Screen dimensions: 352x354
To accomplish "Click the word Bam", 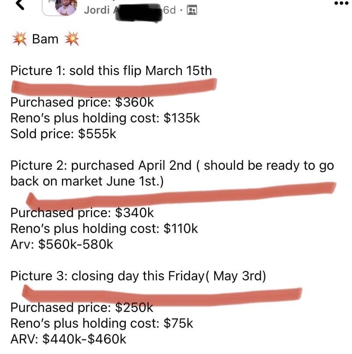I will point(45,39).
